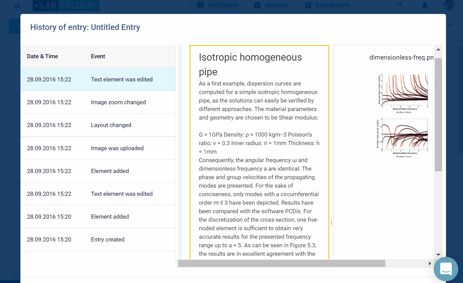
Task: Click the group velocity graph thumbnail
Action: tap(402, 138)
